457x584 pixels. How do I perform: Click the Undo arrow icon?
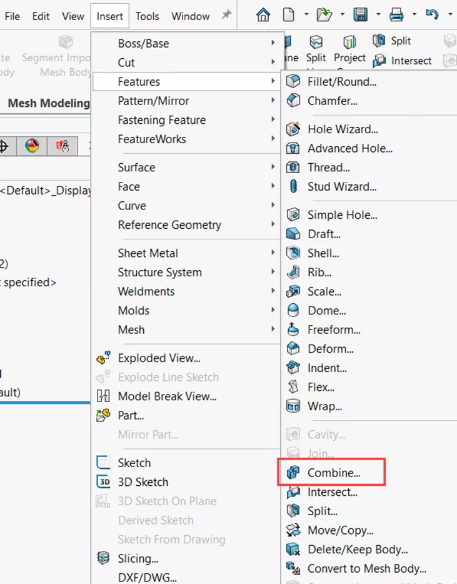431,15
